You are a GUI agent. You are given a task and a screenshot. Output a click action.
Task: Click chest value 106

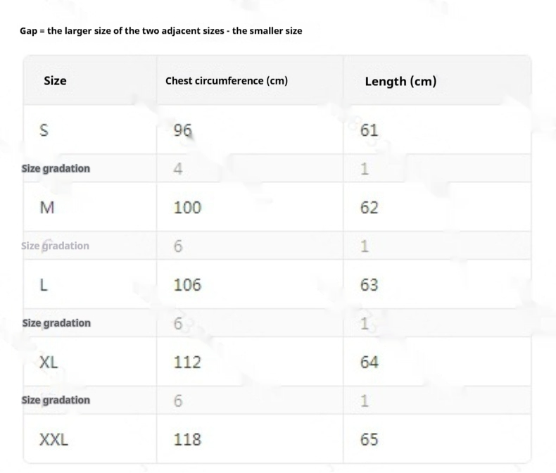pos(187,285)
